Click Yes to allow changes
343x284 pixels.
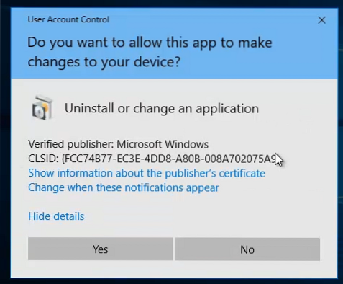pyautogui.click(x=100, y=249)
